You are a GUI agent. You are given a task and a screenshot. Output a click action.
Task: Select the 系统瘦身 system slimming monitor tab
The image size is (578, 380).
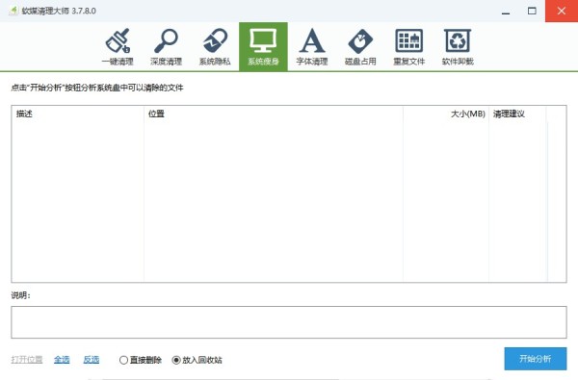click(x=263, y=47)
